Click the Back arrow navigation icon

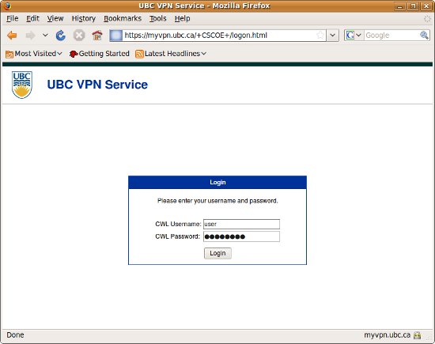point(12,36)
